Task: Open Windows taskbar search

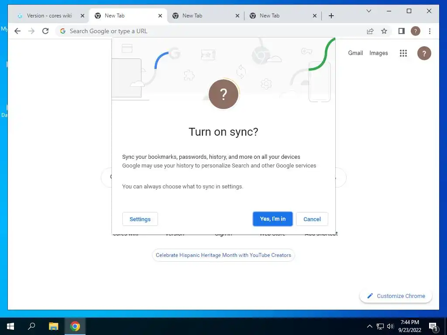Action: click(31, 326)
